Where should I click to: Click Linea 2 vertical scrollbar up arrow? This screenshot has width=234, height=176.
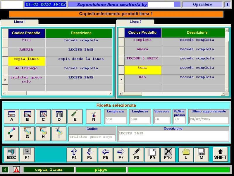[x=227, y=30]
